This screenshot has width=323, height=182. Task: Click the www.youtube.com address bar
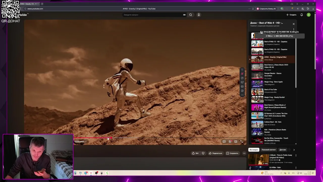pos(35,9)
